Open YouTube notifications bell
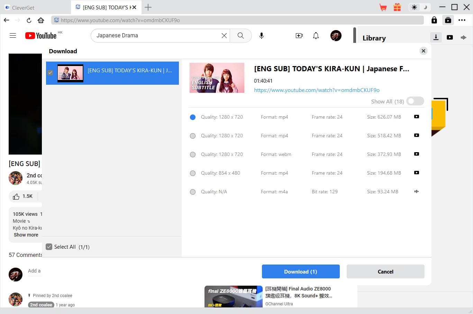The height and width of the screenshot is (314, 473). coord(316,36)
